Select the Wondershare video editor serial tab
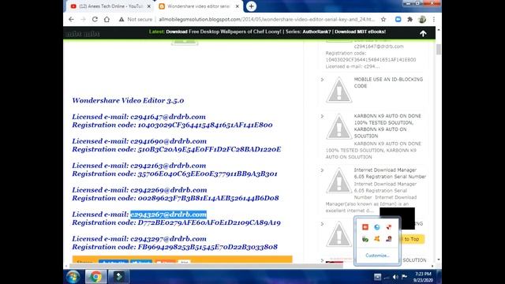This screenshot has width=505, height=284. (x=198, y=6)
